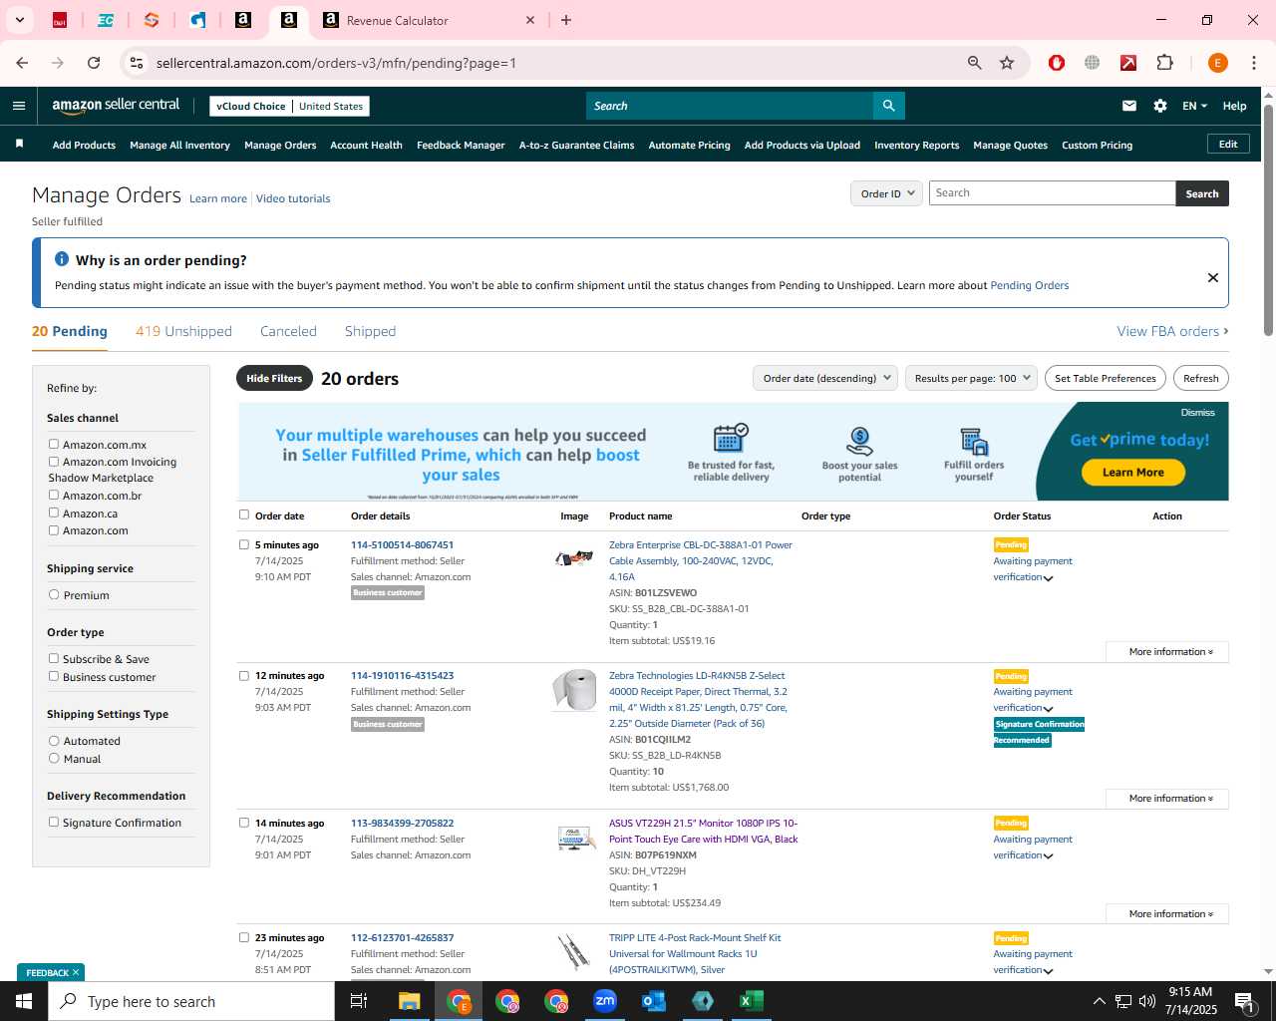Open Inventory Reports in the nav bar
The width and height of the screenshot is (1276, 1021).
pos(916,146)
